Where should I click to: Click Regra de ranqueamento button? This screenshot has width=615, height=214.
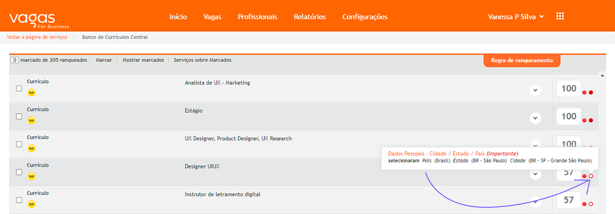[522, 60]
